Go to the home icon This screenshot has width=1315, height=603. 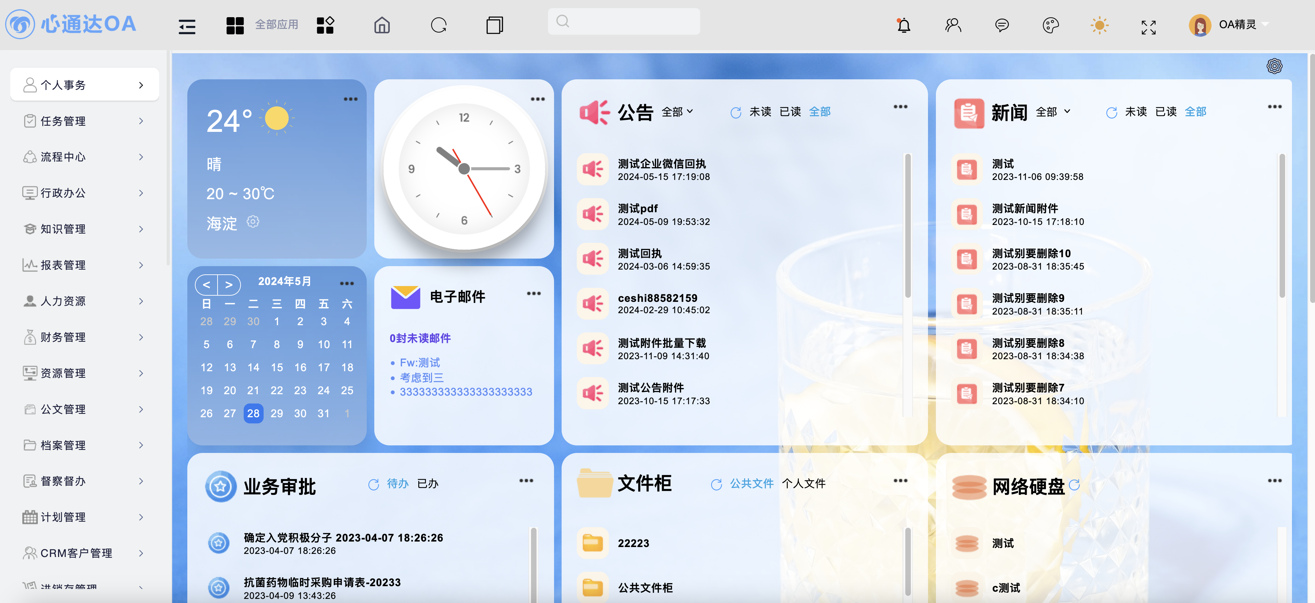click(381, 25)
